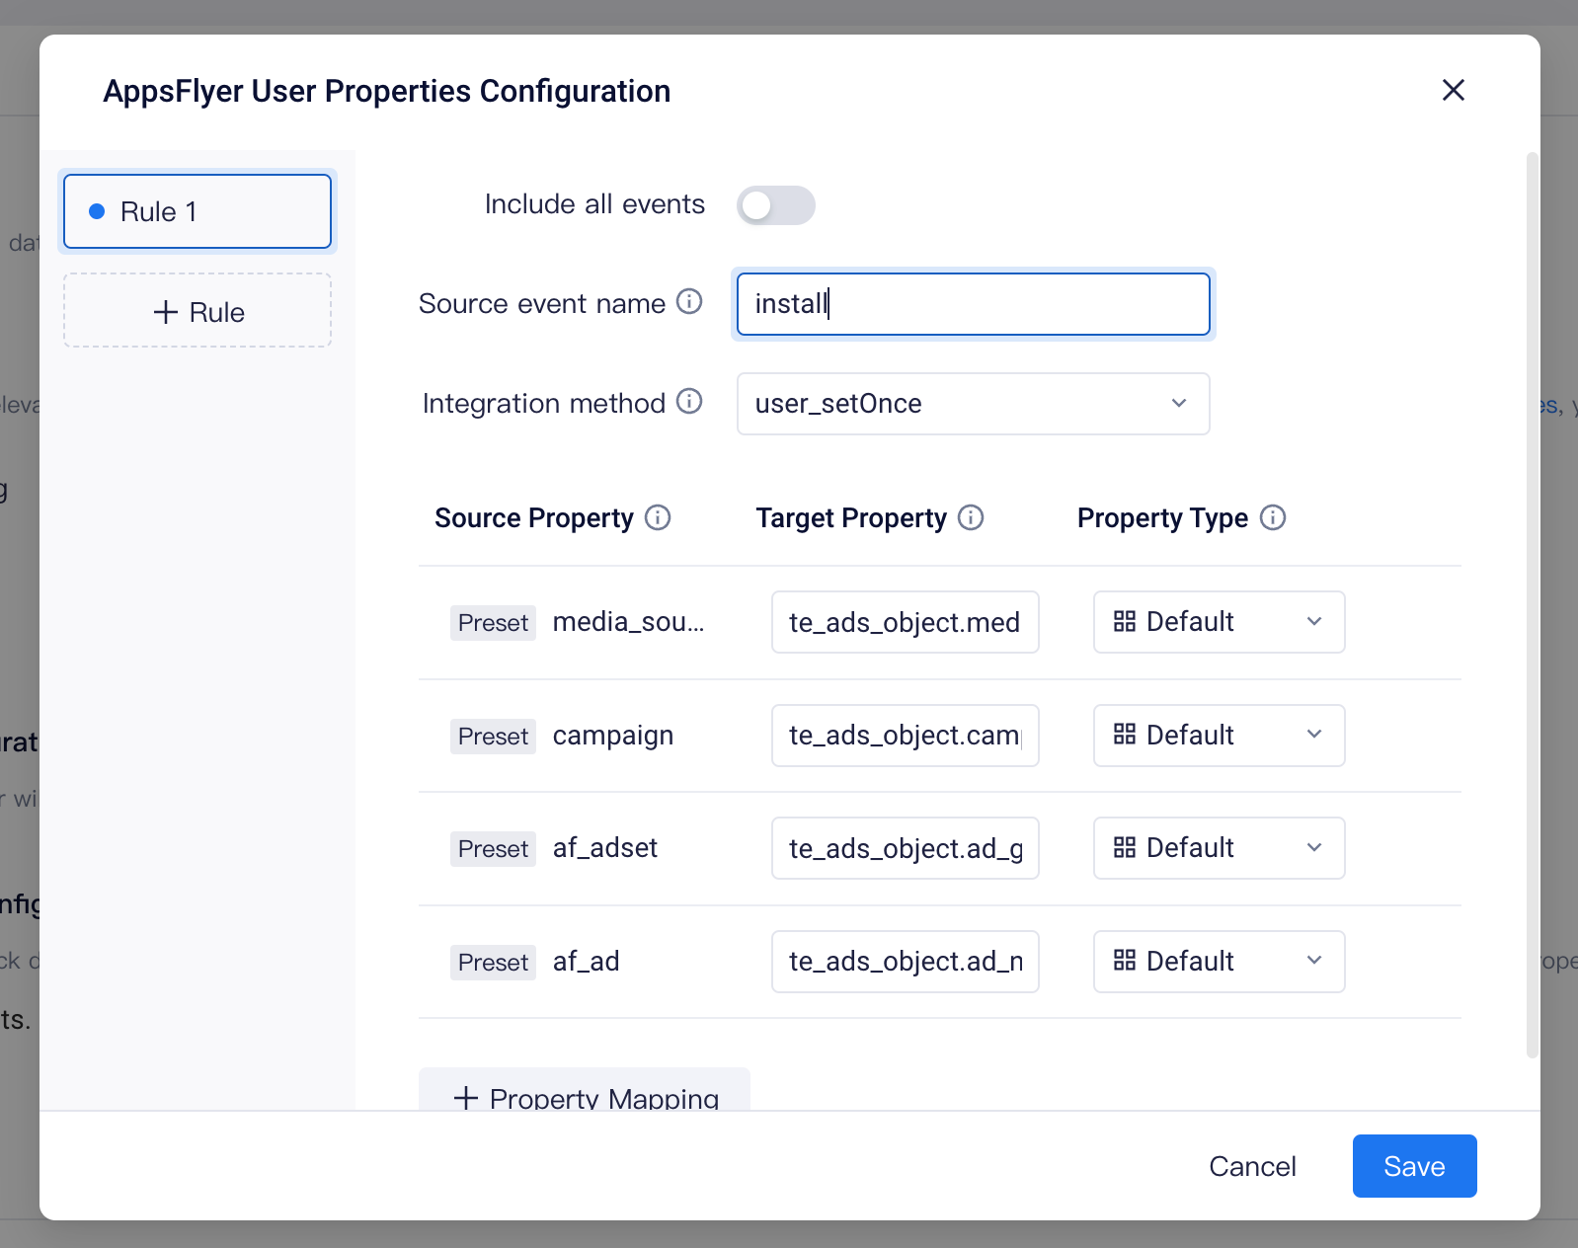
Task: Click the dialog's vertical scrollbar
Action: pos(1533,604)
